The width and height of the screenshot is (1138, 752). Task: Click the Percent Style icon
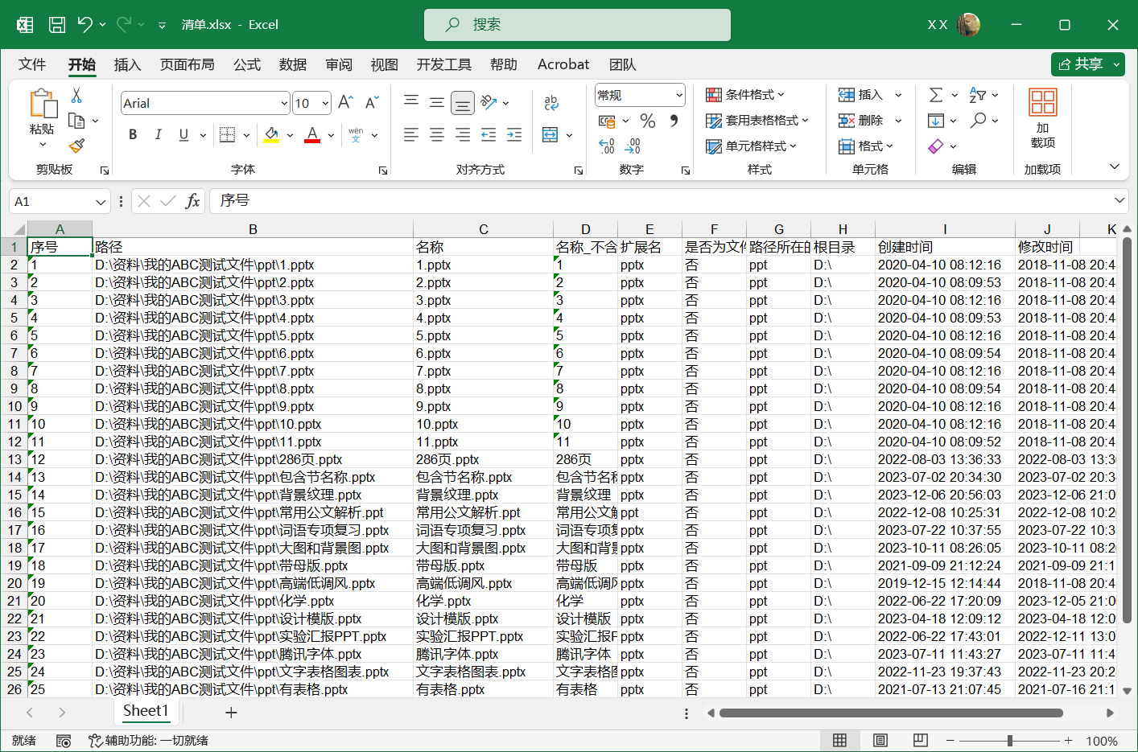coord(647,121)
